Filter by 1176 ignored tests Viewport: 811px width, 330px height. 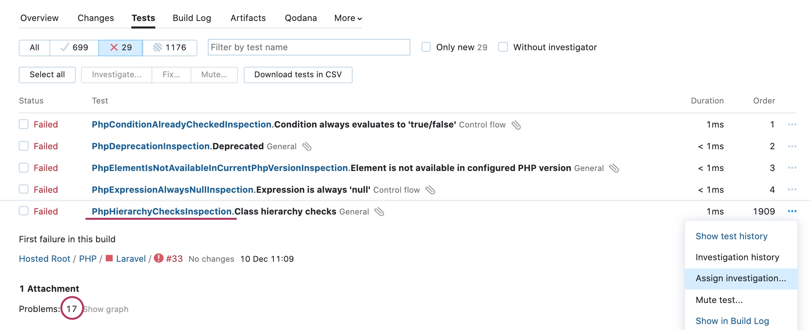pyautogui.click(x=170, y=48)
